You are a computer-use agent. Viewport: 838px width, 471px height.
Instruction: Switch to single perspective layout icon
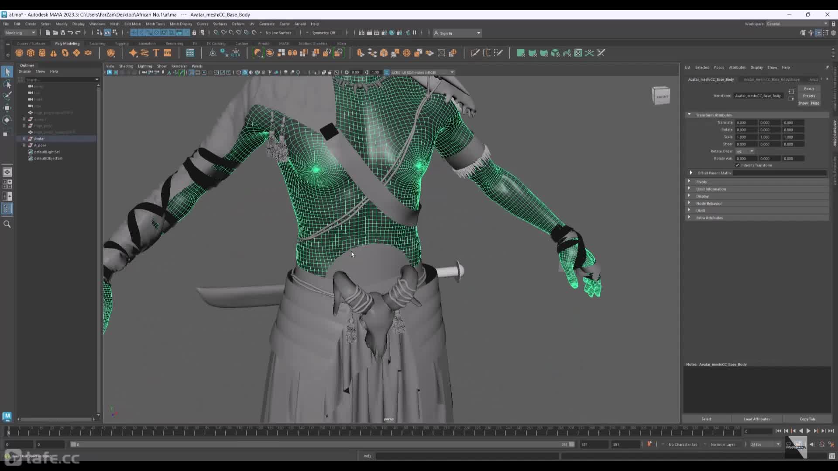point(7,172)
